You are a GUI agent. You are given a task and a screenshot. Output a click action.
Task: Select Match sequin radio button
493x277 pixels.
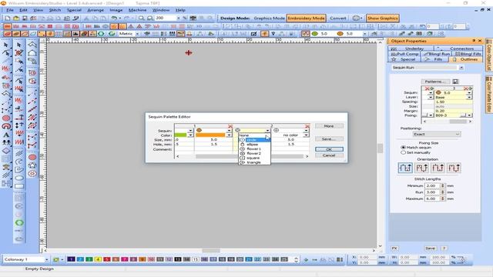[x=403, y=147]
